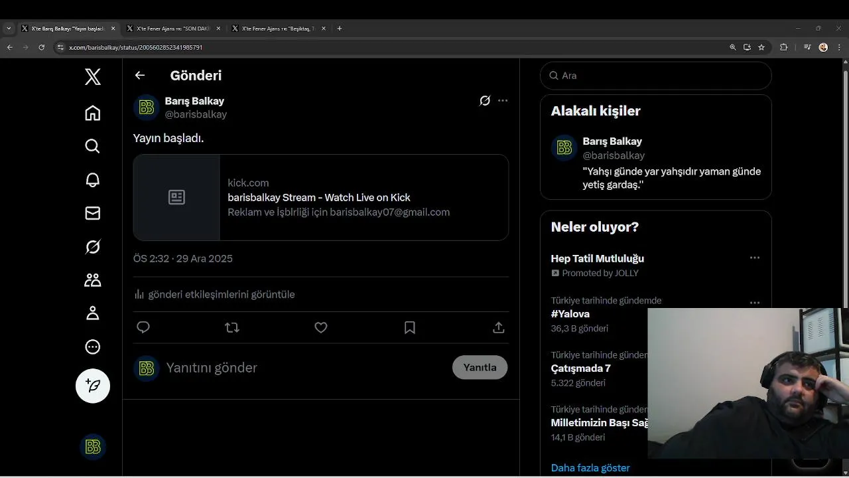View site information icon in address bar
Image resolution: width=849 pixels, height=478 pixels.
(60, 47)
